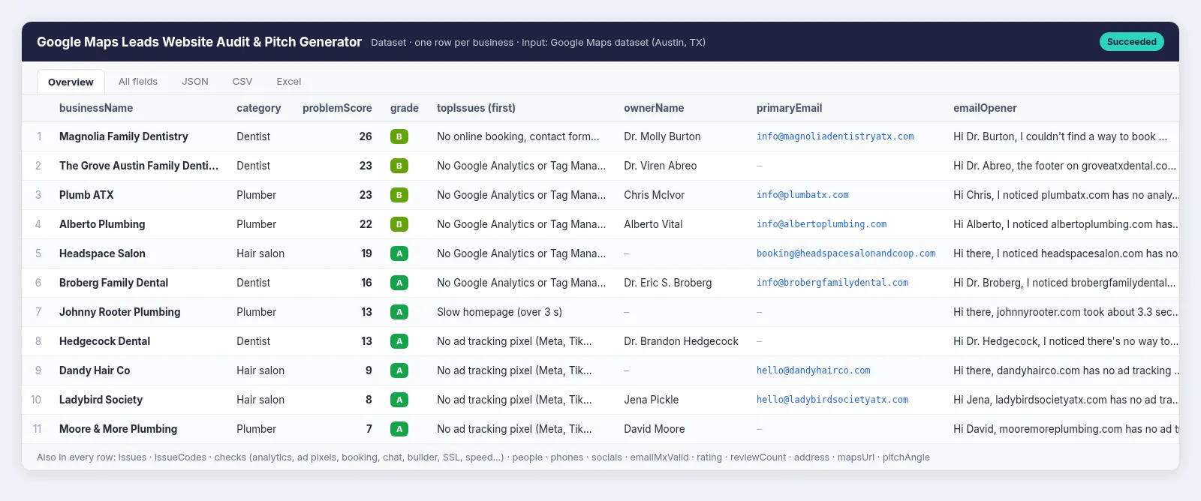Click the grade B badge for Magnolia Family Dentistry
The height and width of the screenshot is (501, 1201).
399,136
